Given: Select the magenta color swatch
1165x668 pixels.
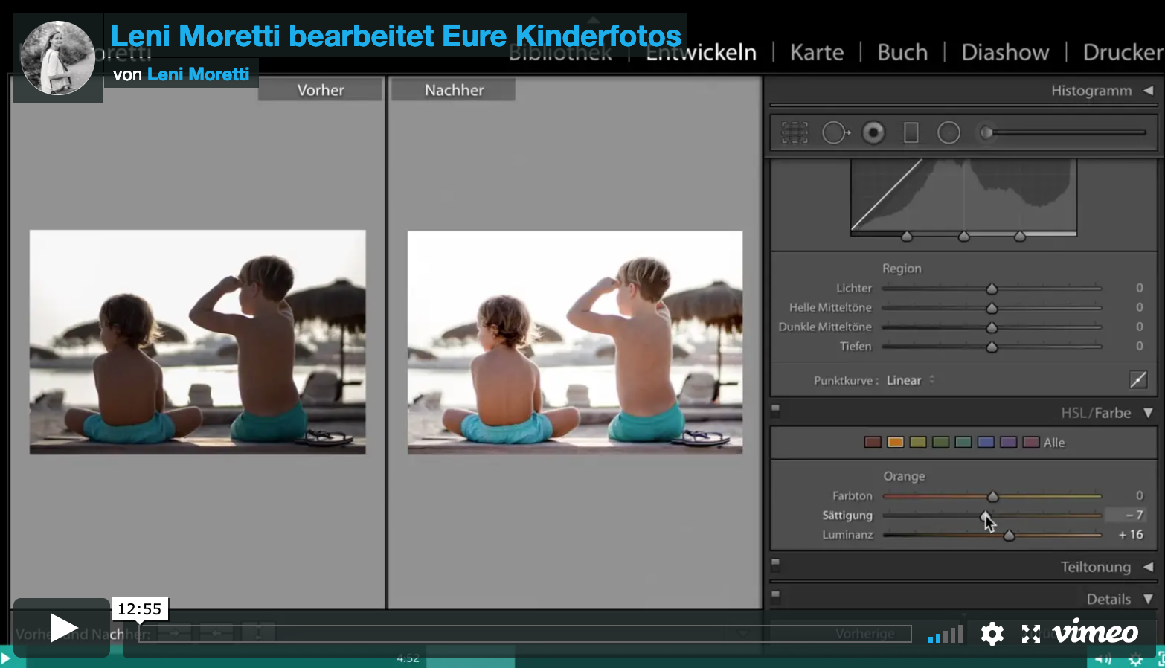Looking at the screenshot, I should [1031, 443].
